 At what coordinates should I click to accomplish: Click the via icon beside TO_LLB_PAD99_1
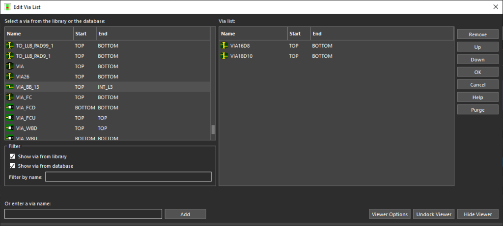9,46
